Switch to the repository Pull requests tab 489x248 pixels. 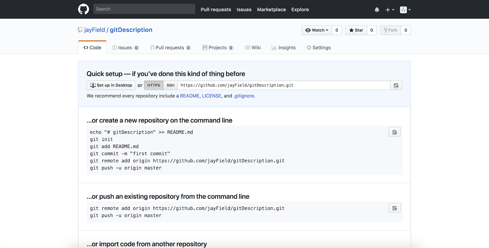click(171, 48)
